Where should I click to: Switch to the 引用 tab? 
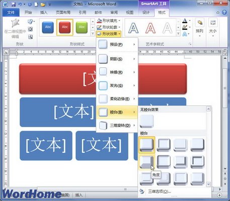[x=83, y=13]
